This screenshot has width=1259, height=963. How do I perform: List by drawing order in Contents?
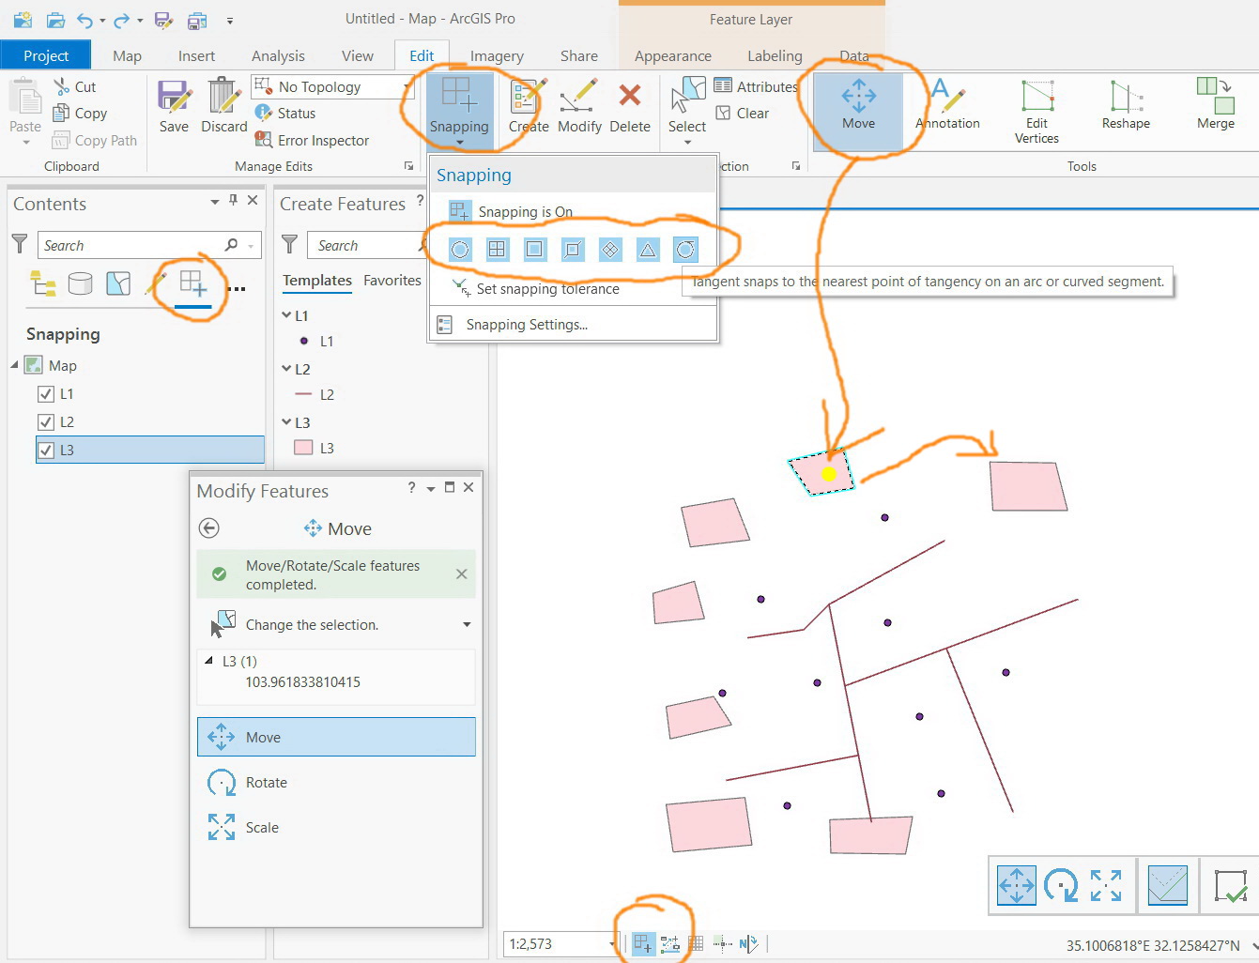(x=43, y=283)
